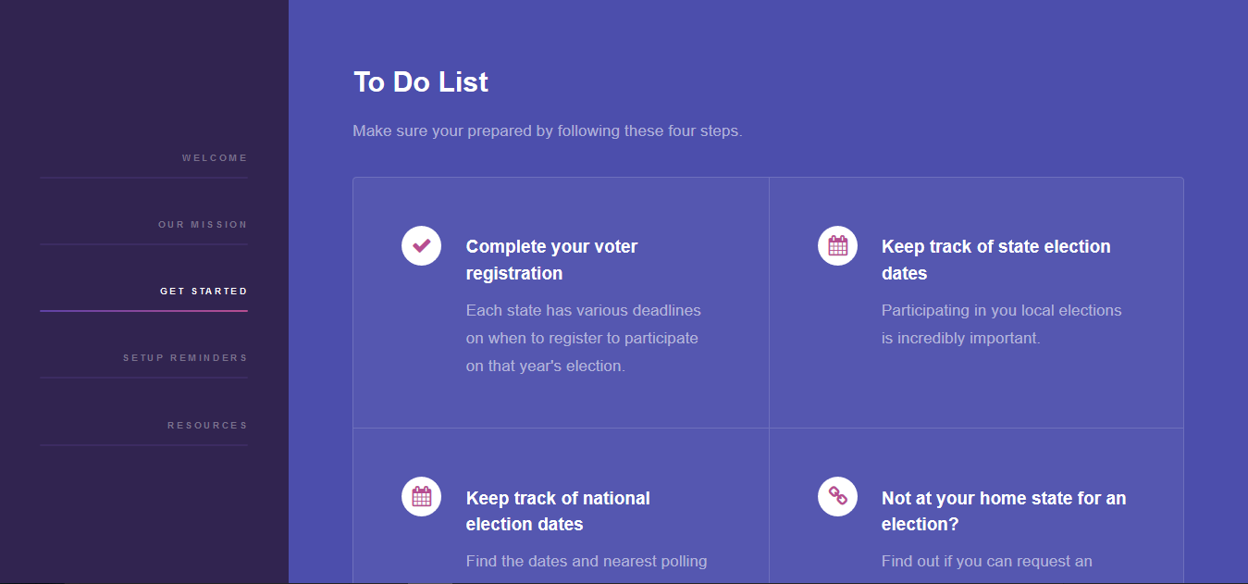The height and width of the screenshot is (584, 1248).
Task: Click the checkmark icon for voter registration
Action: click(421, 246)
